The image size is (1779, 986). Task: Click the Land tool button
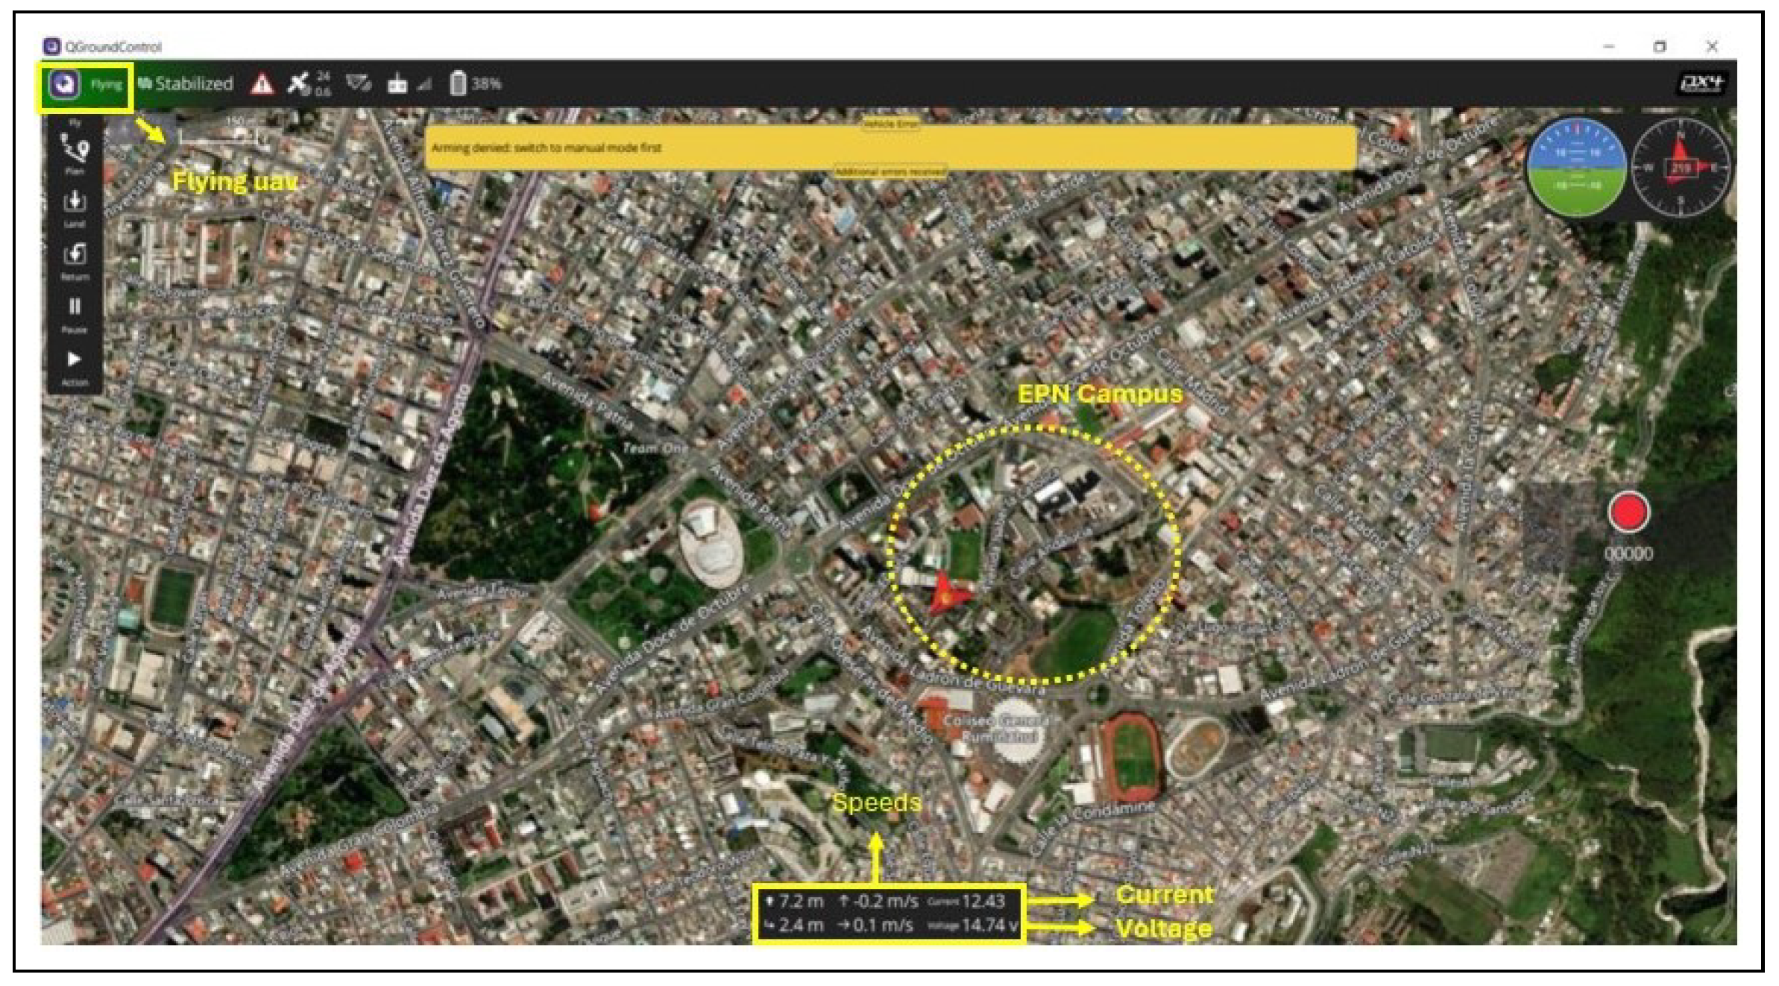coord(75,205)
